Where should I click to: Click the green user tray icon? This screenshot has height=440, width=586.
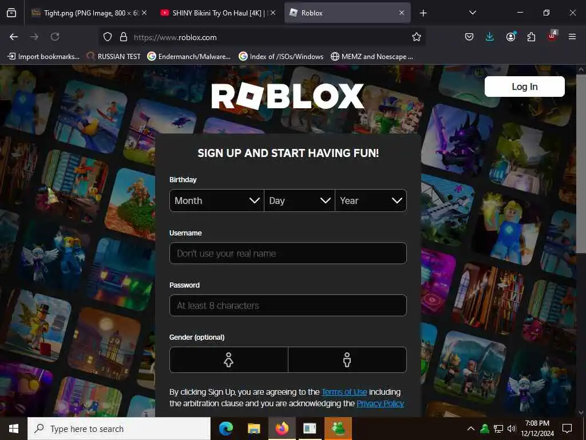tap(485, 429)
